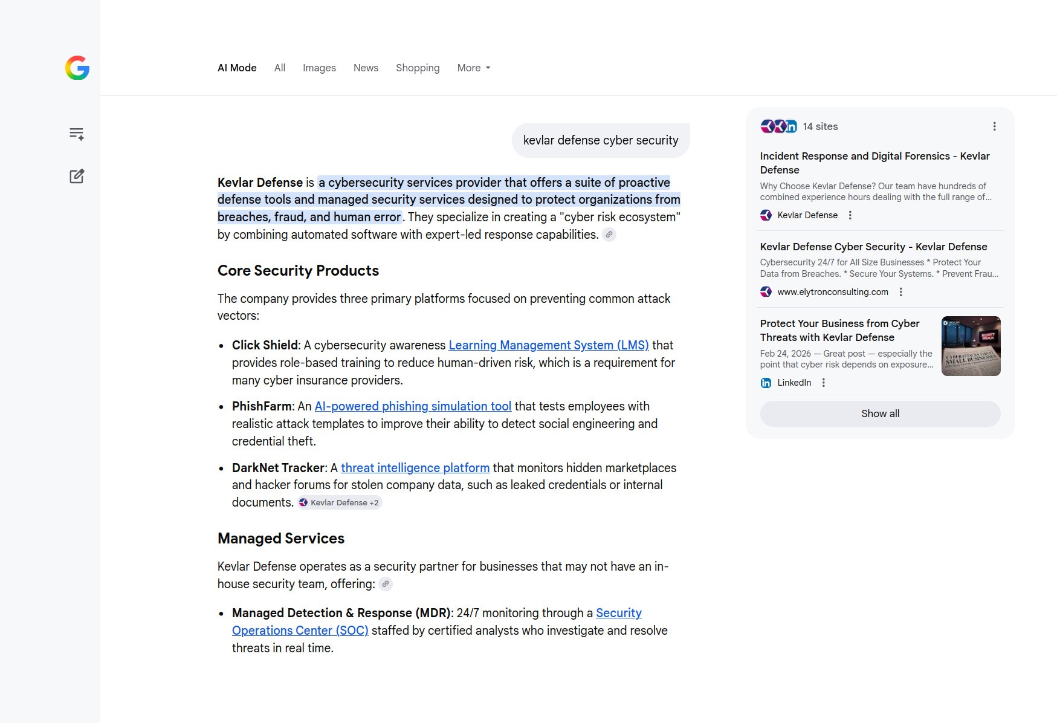Screen dimensions: 1057x723
Task: Click the LinkedIn favicon in sources panel
Action: [x=766, y=383]
